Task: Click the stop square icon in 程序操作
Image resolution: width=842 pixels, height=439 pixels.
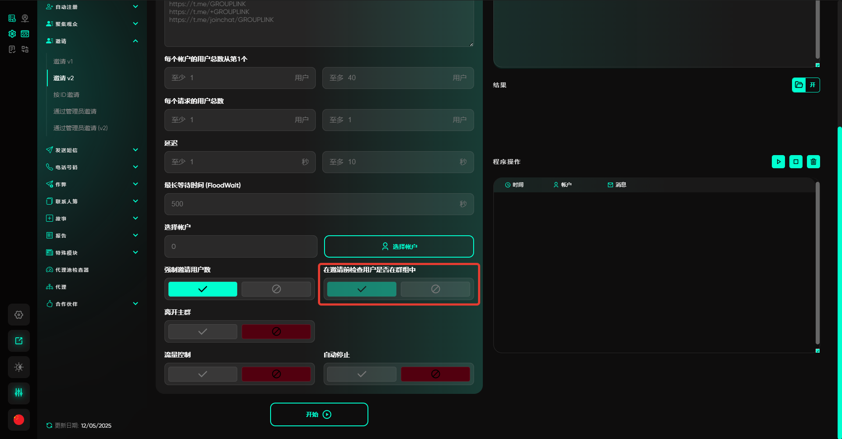Action: pos(796,162)
